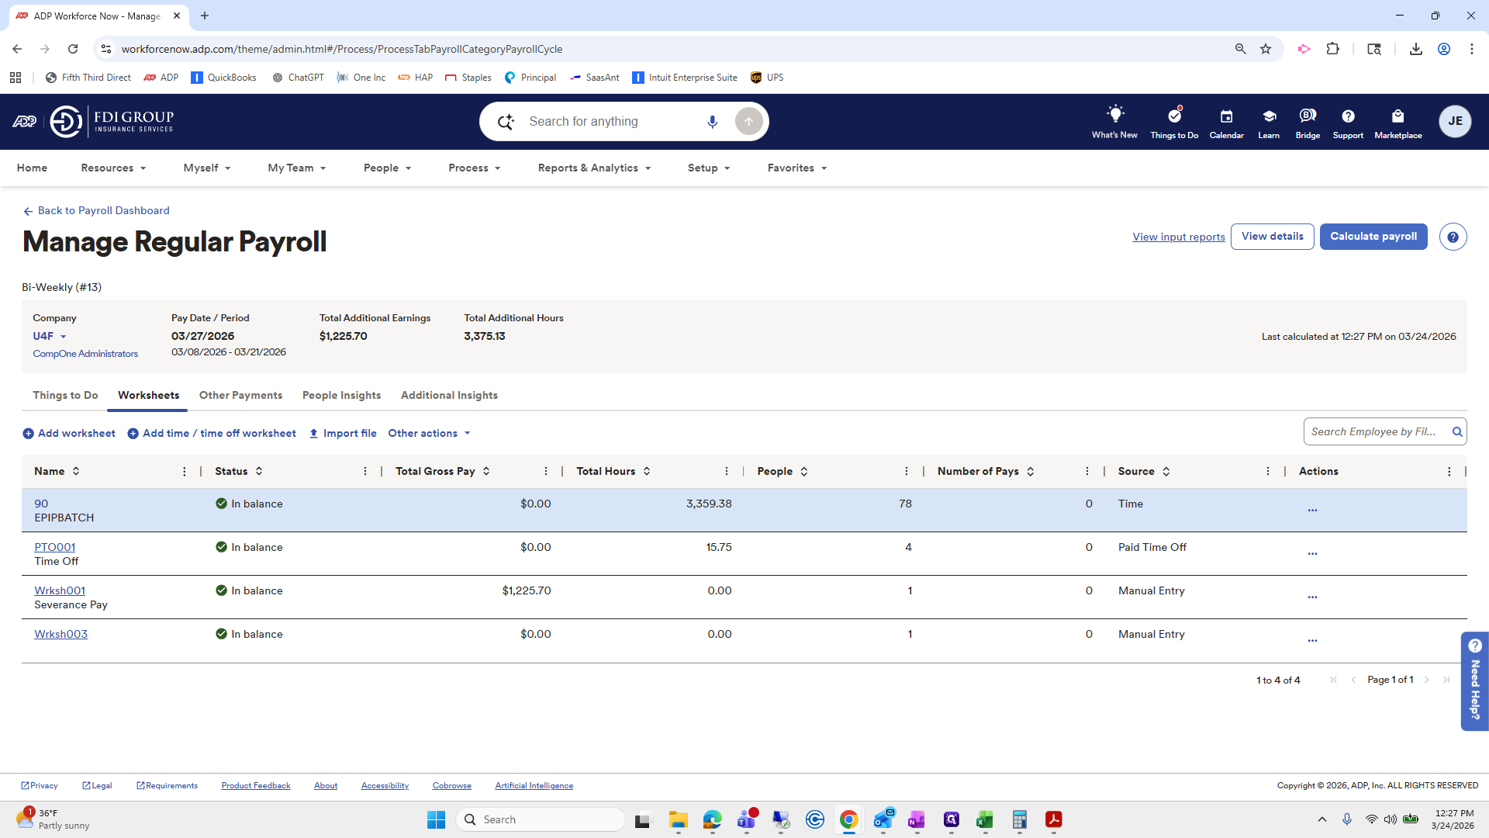Click the microphone voice search icon
This screenshot has width=1489, height=838.
712,122
